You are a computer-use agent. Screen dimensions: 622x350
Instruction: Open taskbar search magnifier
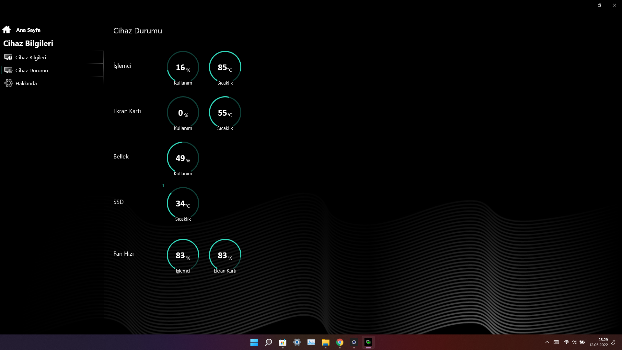click(268, 342)
